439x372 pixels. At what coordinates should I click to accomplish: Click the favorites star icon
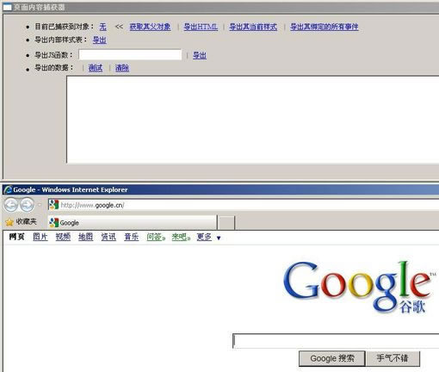tap(9, 222)
